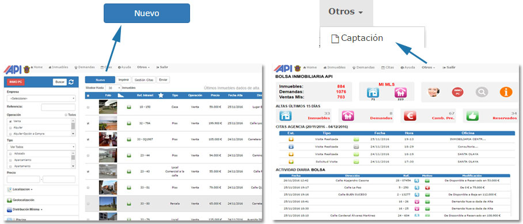This screenshot has height=224, width=523.
Task: Click the Referencia input field
Action: (58, 107)
